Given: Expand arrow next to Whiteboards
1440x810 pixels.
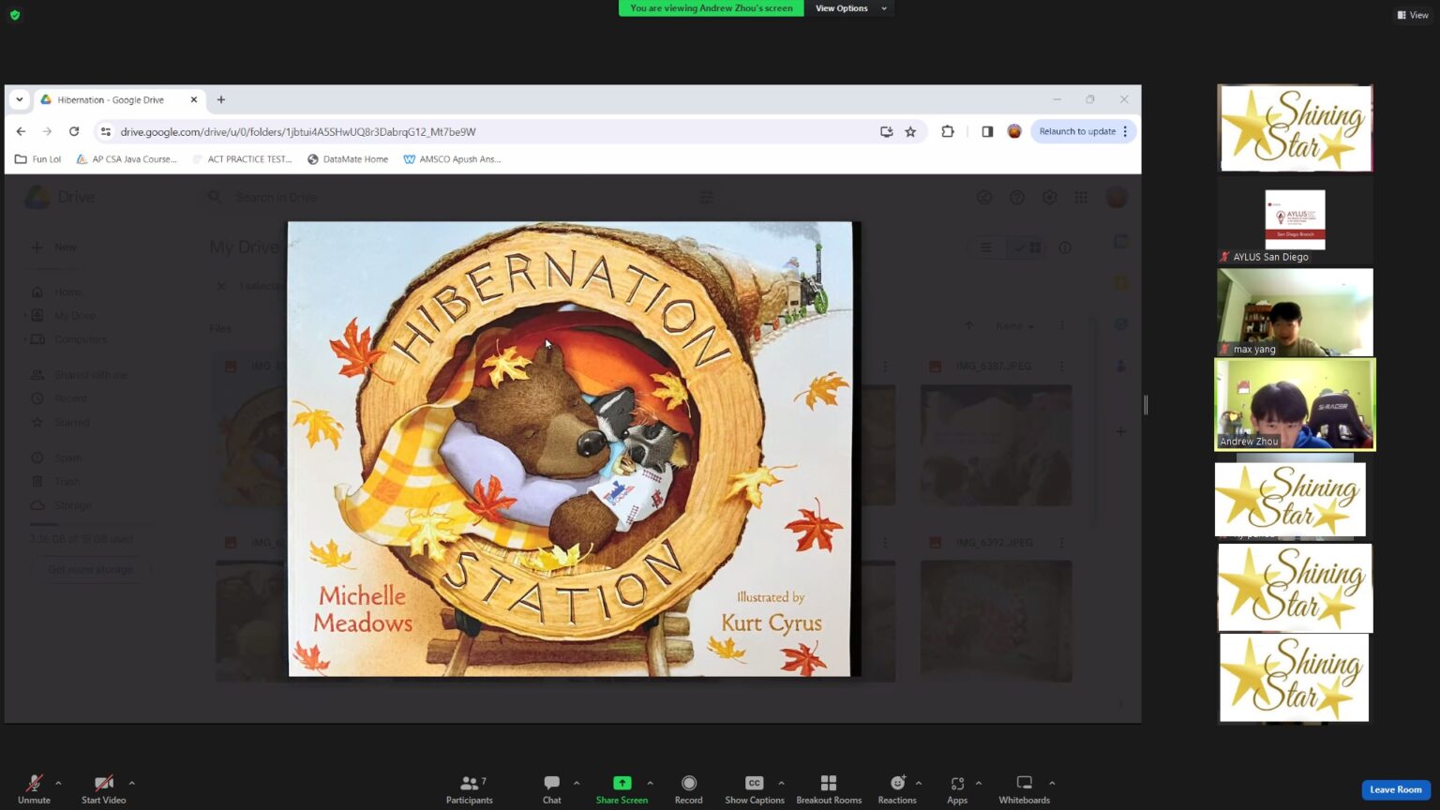Looking at the screenshot, I should click(1052, 783).
